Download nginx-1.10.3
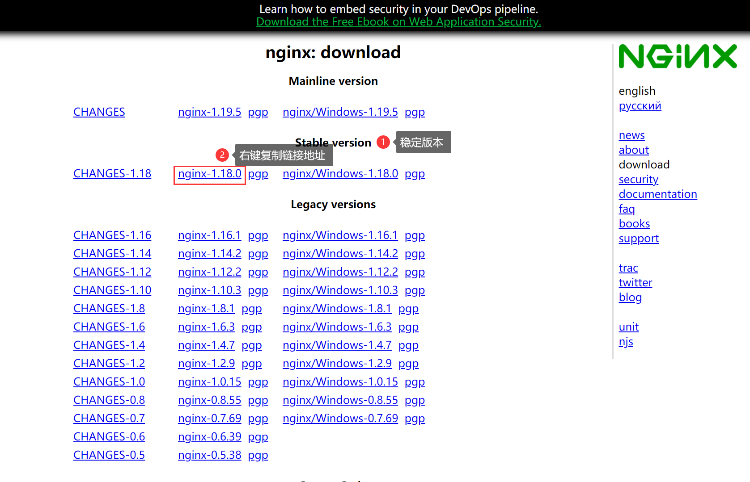This screenshot has height=482, width=750. (x=209, y=290)
